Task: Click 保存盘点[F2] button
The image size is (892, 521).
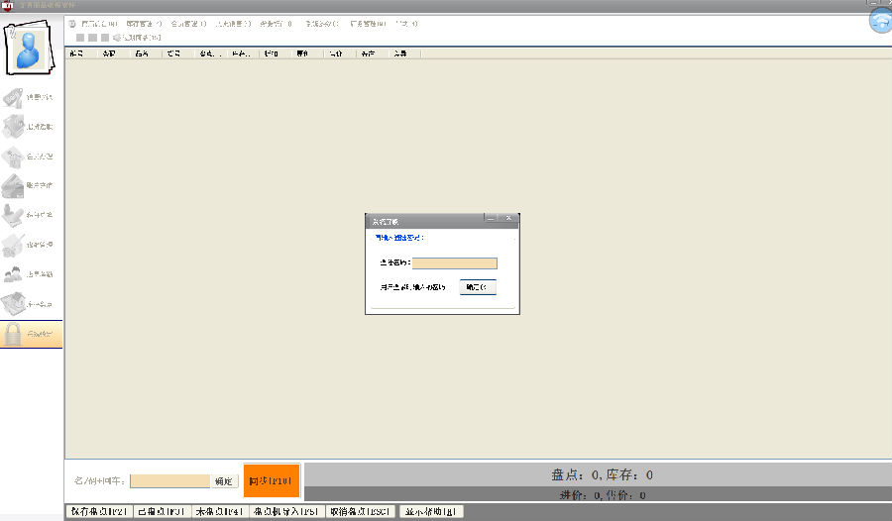Action: [x=99, y=511]
